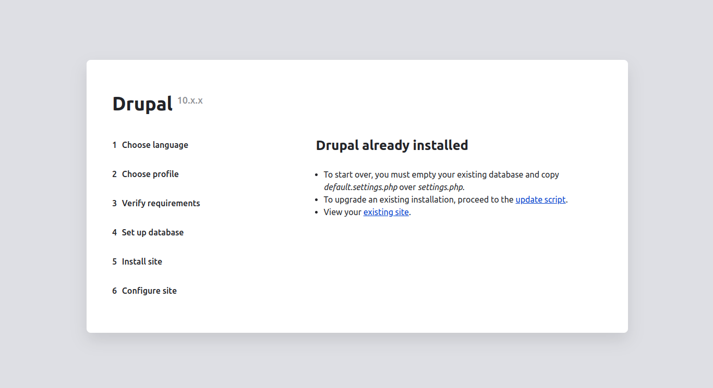Click the update script link
The width and height of the screenshot is (713, 388).
[540, 199]
